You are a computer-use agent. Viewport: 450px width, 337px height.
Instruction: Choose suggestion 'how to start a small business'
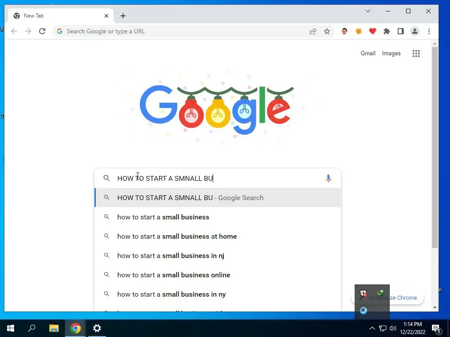click(x=218, y=217)
